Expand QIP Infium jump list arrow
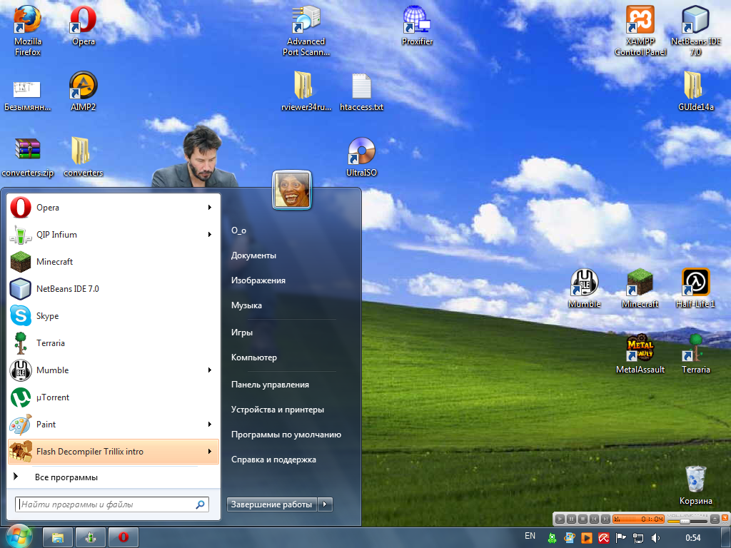731x548 pixels. tap(210, 234)
